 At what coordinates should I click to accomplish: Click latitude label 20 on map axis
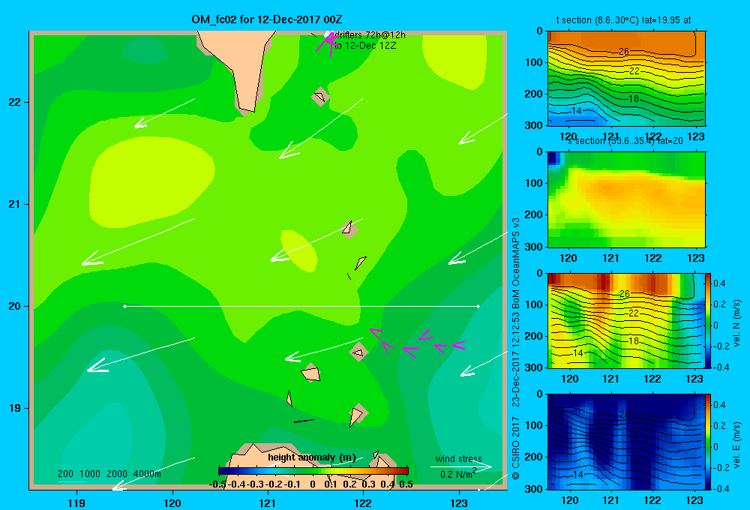(14, 306)
